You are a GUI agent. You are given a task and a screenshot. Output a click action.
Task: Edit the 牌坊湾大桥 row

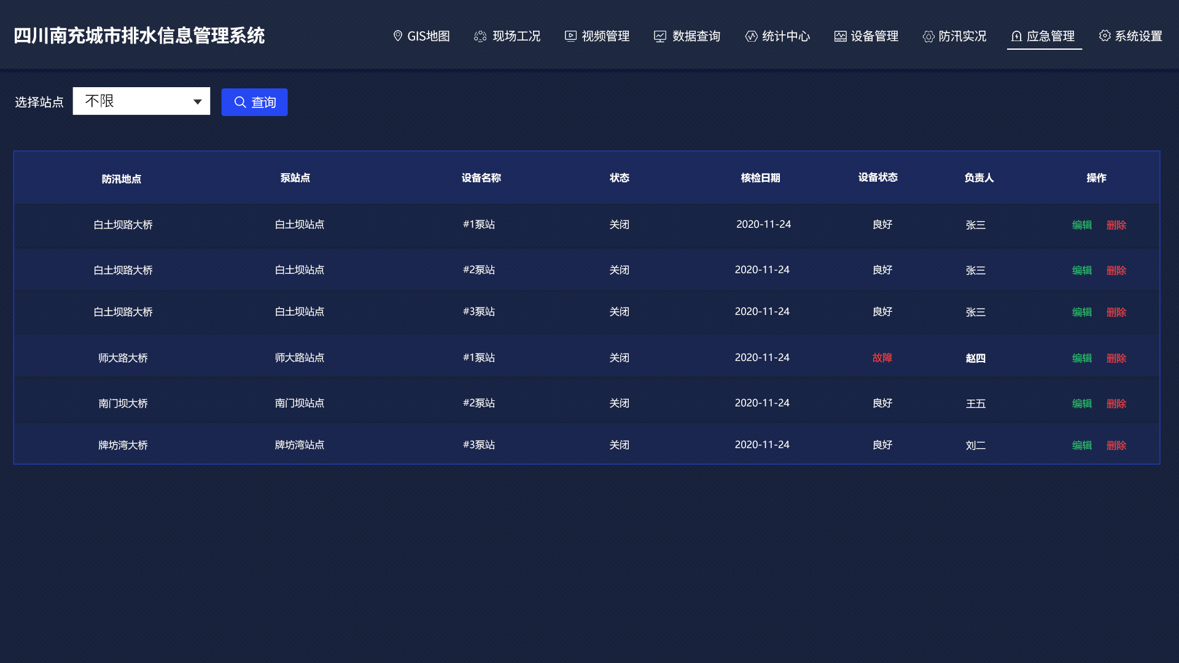(x=1081, y=446)
